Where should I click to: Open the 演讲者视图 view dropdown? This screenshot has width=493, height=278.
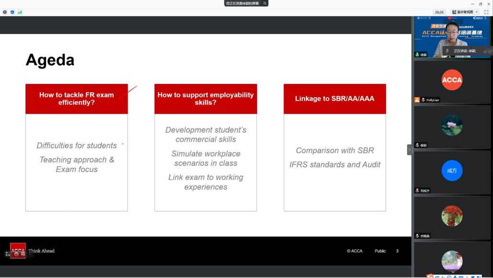[465, 12]
